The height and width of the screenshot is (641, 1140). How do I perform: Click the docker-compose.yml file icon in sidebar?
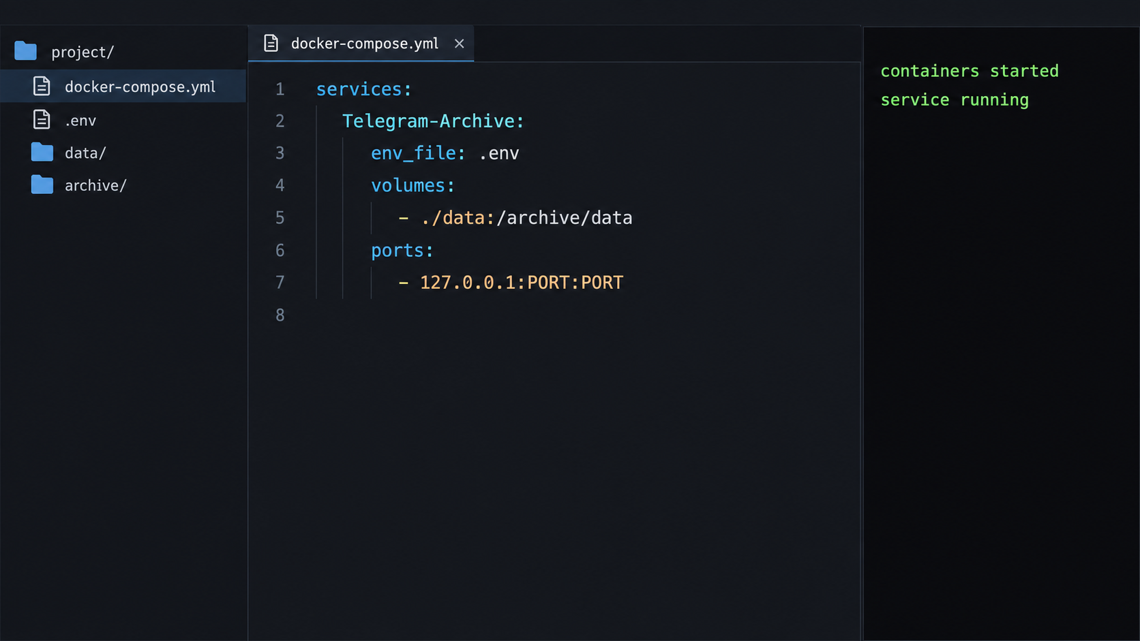[x=42, y=86]
